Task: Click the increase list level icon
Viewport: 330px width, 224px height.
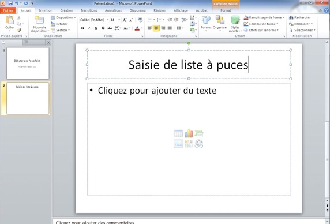Action: click(x=176, y=20)
